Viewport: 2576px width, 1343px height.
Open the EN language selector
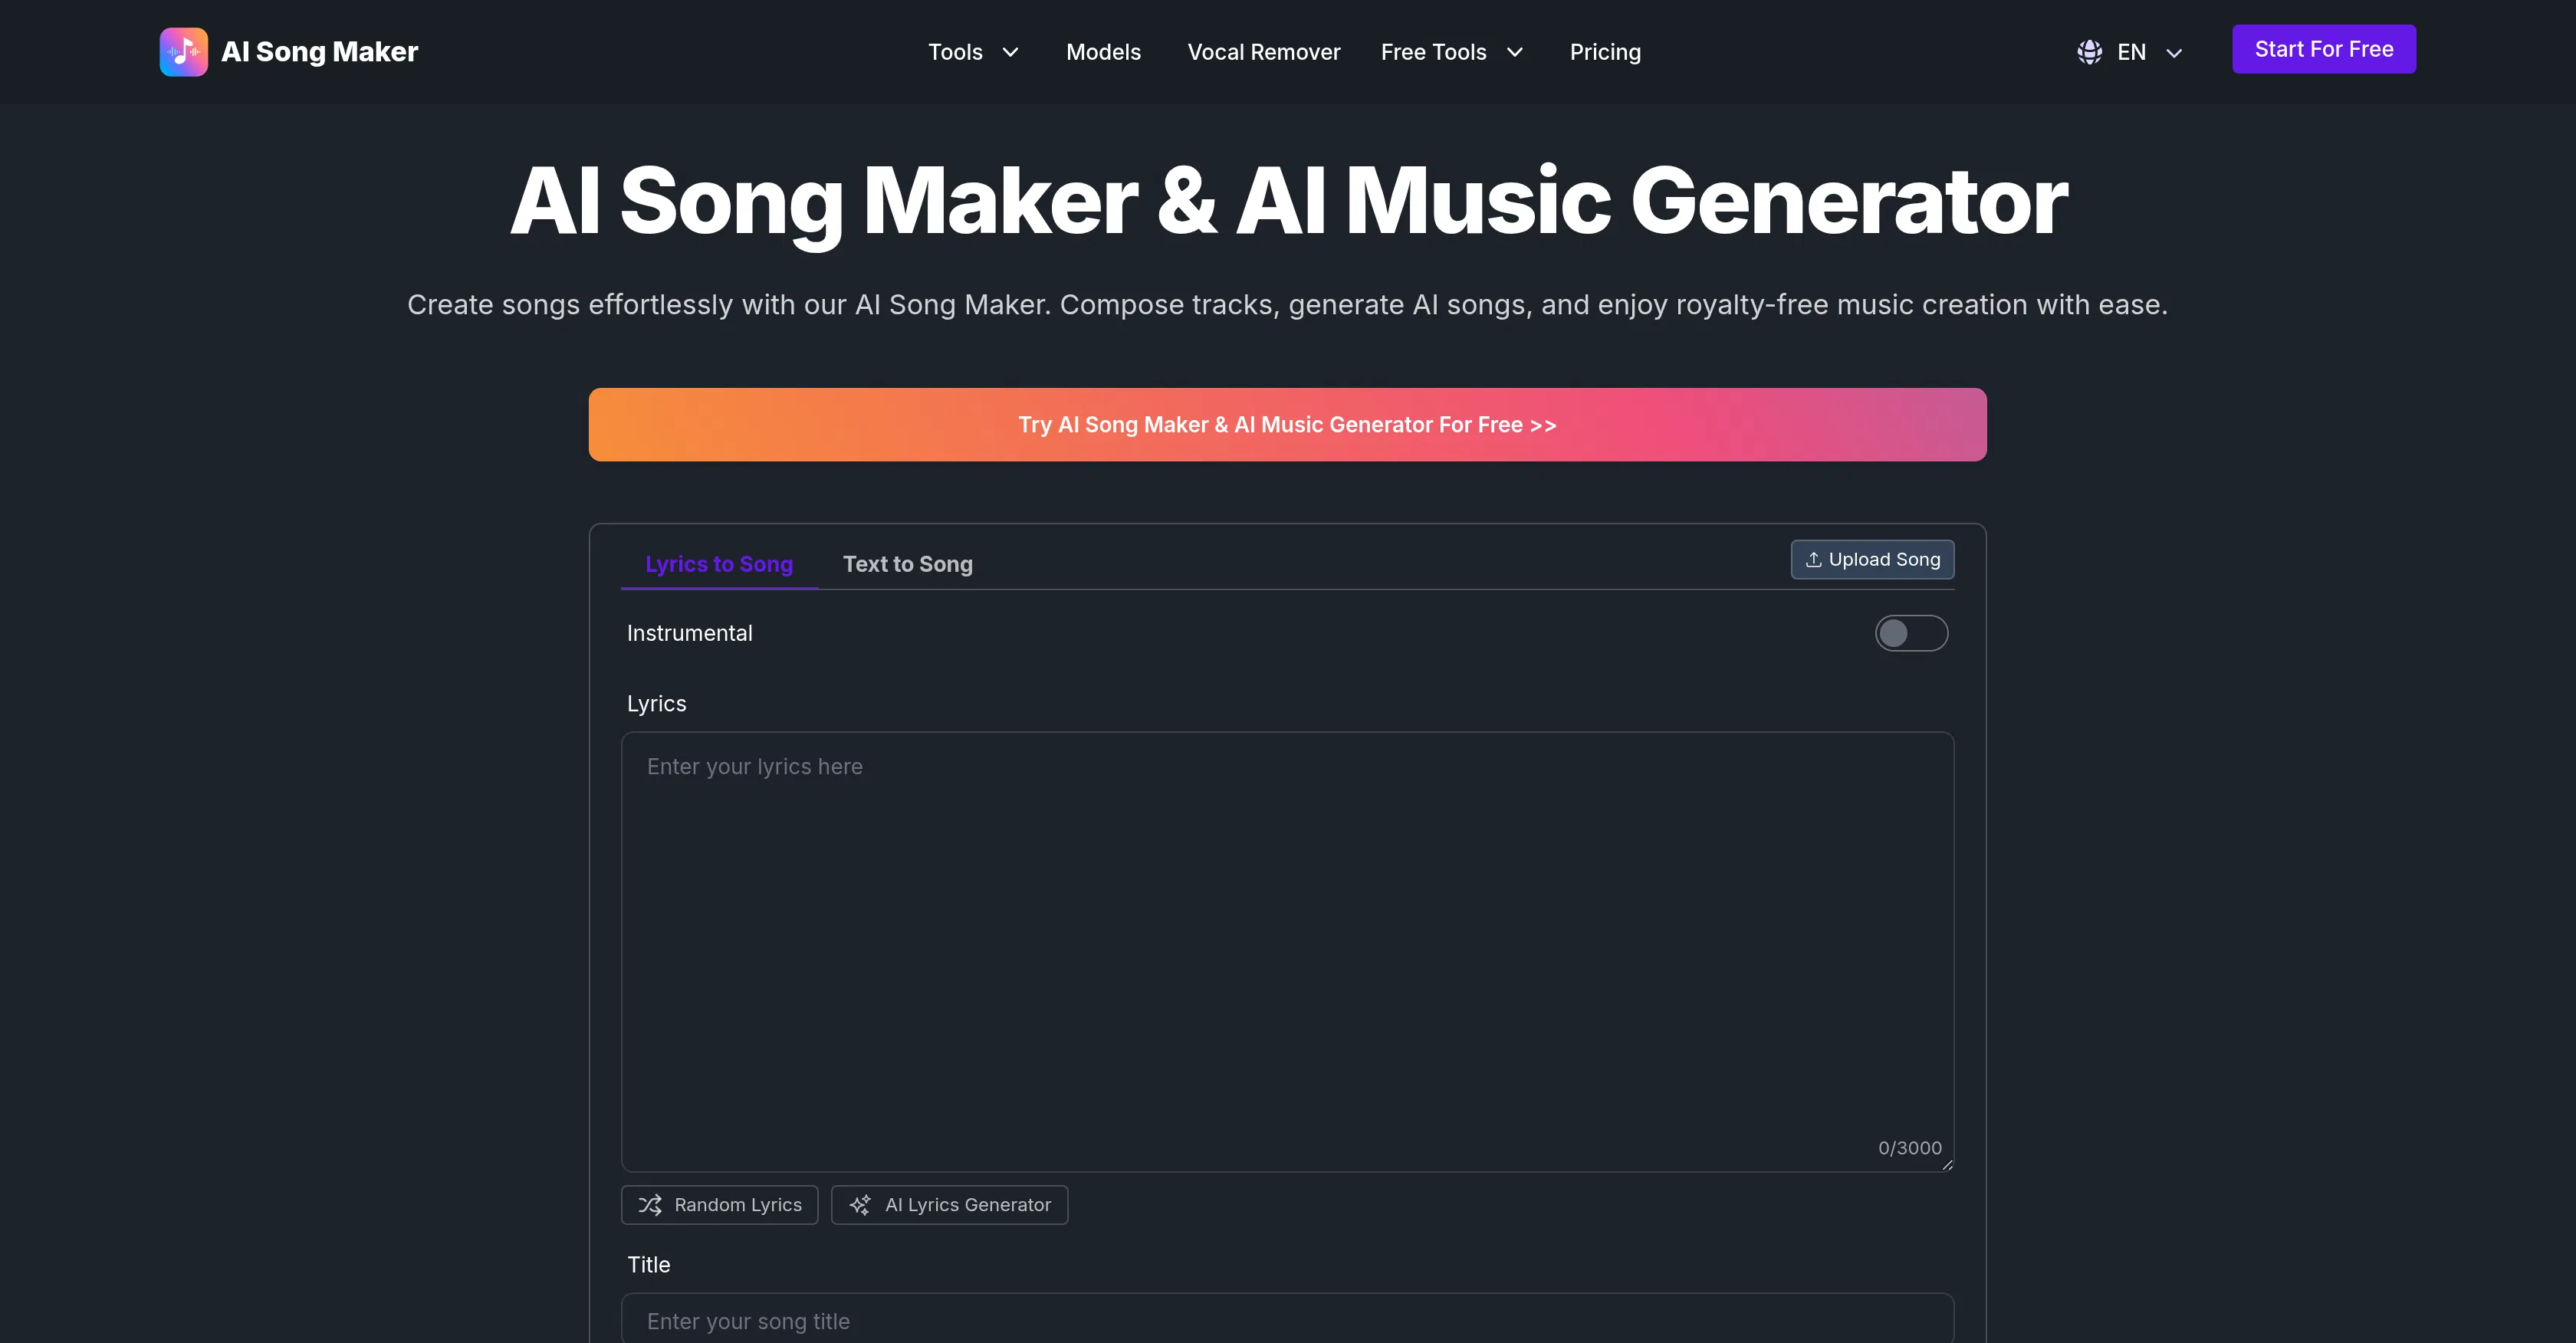(2130, 51)
